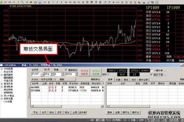Image resolution: width=184 pixels, height=122 pixels.
Task: Expand the 融资融券 tree node
Action: 2,75
